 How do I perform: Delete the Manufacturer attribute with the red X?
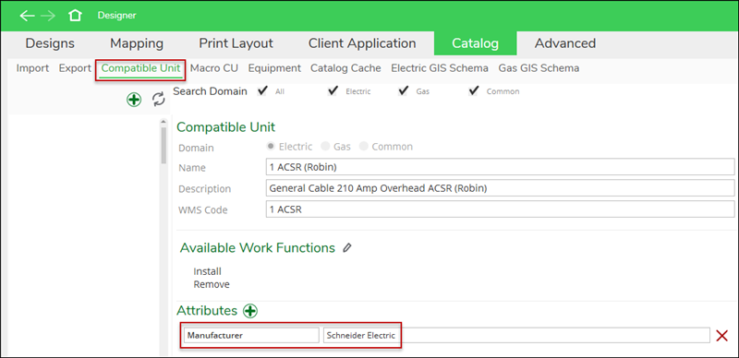722,335
